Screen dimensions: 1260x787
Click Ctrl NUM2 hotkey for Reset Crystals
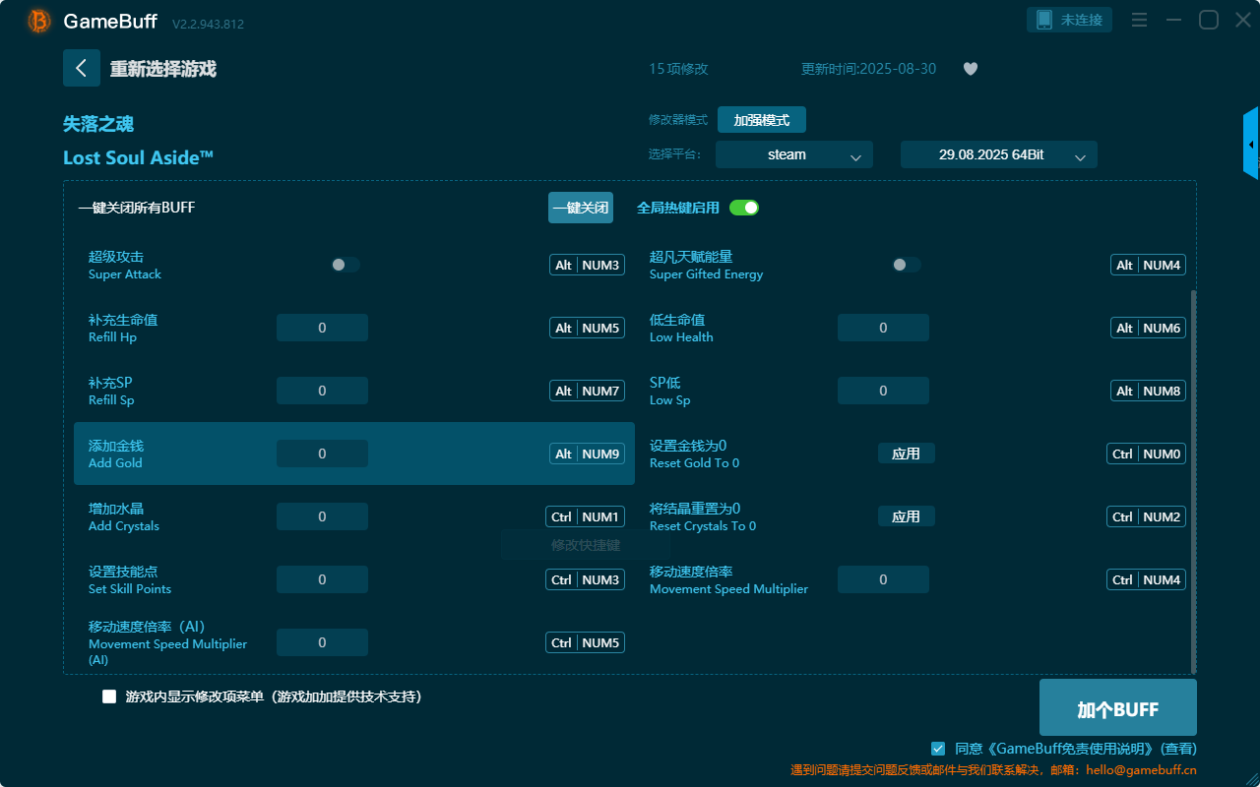pyautogui.click(x=1146, y=516)
